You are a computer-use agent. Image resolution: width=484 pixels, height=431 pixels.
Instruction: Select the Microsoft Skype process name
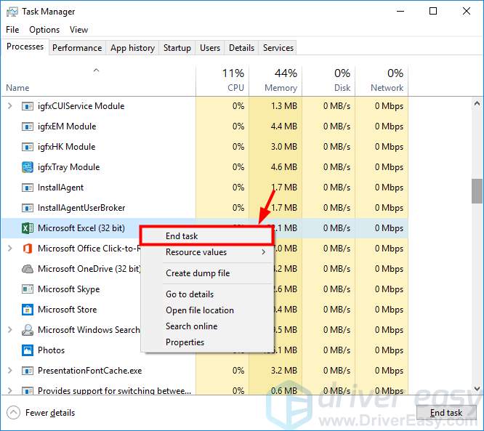click(x=68, y=289)
